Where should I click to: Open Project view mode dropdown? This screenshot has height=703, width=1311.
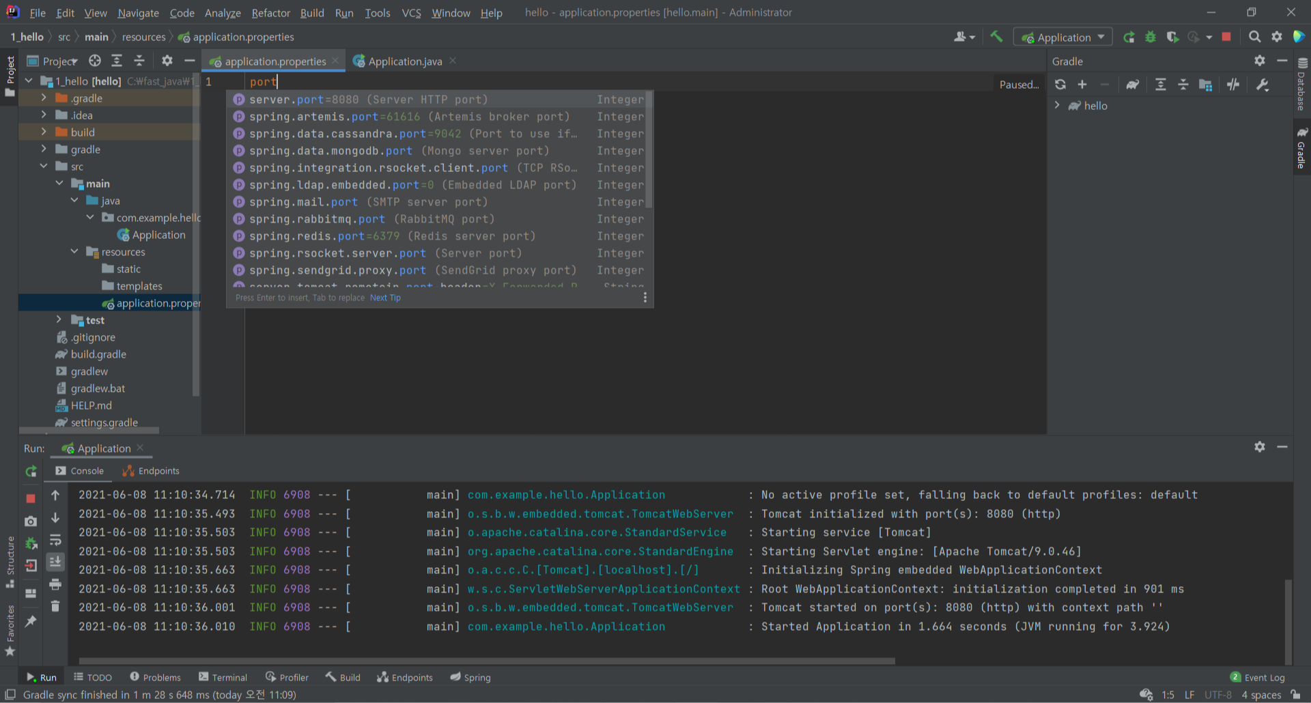[53, 61]
